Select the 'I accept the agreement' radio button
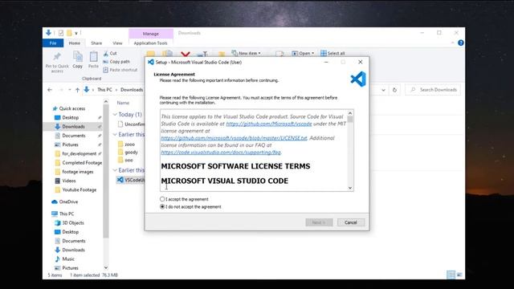 pyautogui.click(x=162, y=199)
